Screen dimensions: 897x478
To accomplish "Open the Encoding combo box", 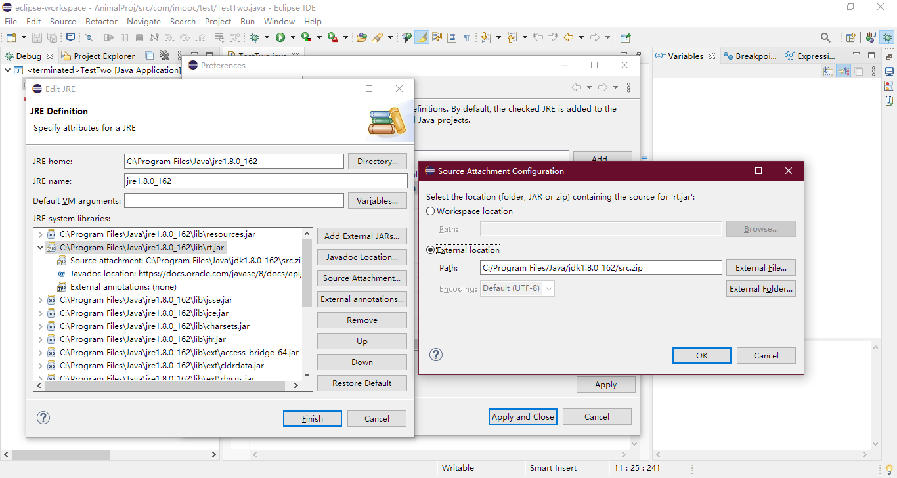I will 517,288.
